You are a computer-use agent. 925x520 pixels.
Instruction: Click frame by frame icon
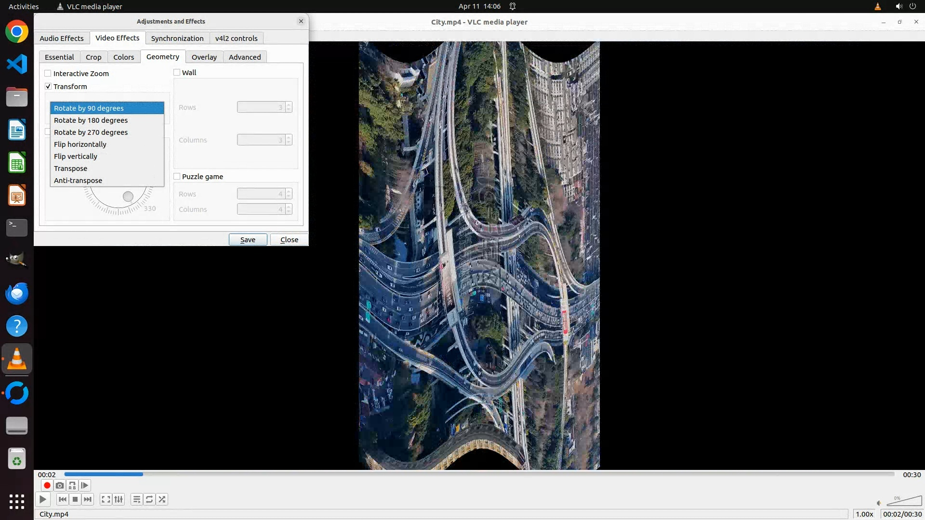pos(85,485)
